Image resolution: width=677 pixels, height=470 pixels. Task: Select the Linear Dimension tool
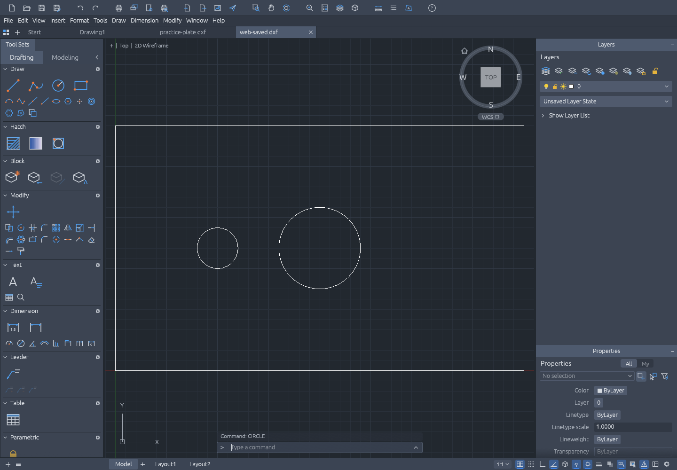coord(13,327)
